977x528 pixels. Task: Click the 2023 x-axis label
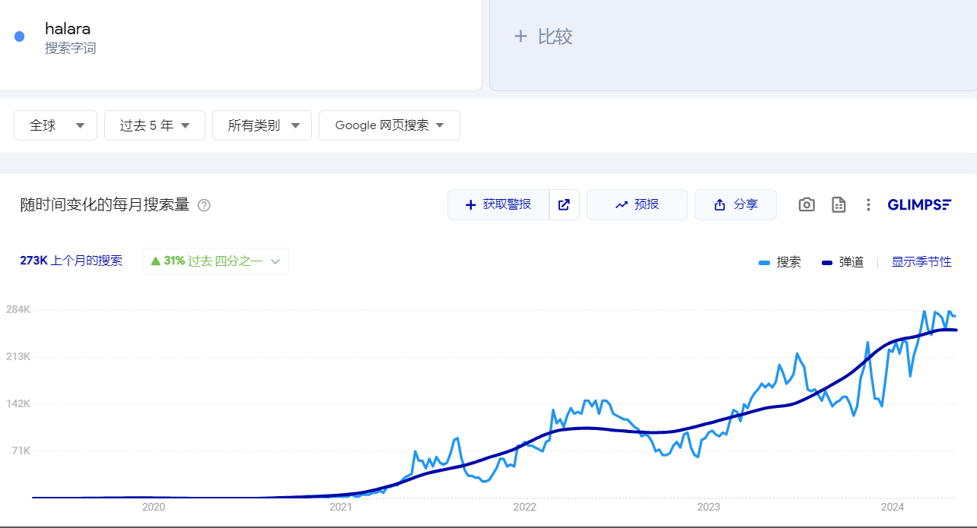click(708, 507)
